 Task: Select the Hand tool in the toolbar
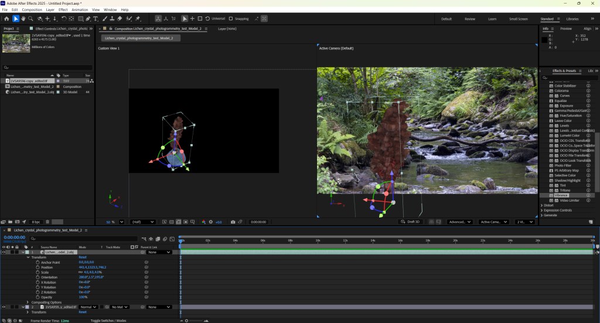pos(23,19)
